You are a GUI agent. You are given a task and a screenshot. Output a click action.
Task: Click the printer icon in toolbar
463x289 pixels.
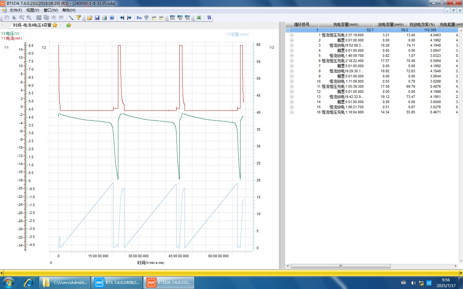[x=104, y=18]
